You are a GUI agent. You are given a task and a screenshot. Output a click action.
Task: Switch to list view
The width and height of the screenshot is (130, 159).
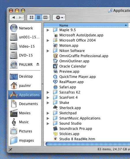click(x=38, y=17)
